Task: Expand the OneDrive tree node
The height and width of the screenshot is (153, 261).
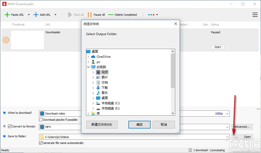Action: [x=89, y=57]
